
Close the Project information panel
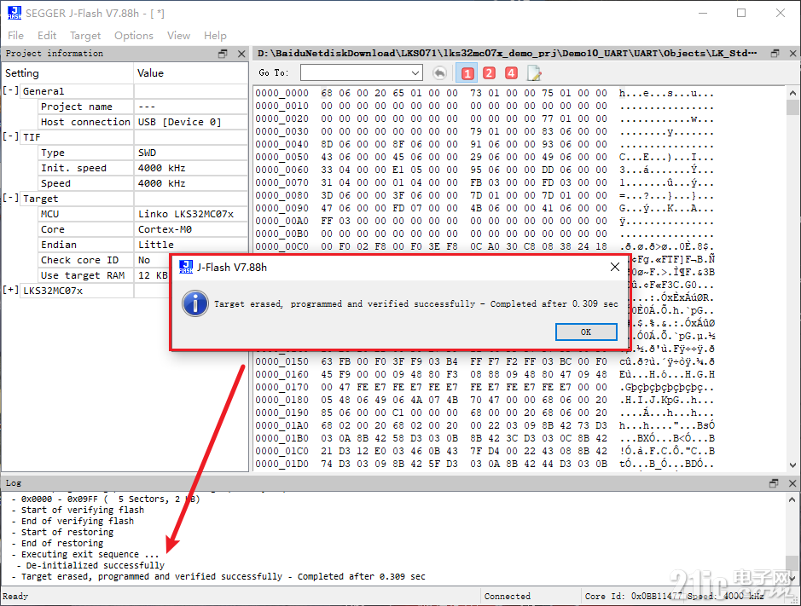pos(241,54)
